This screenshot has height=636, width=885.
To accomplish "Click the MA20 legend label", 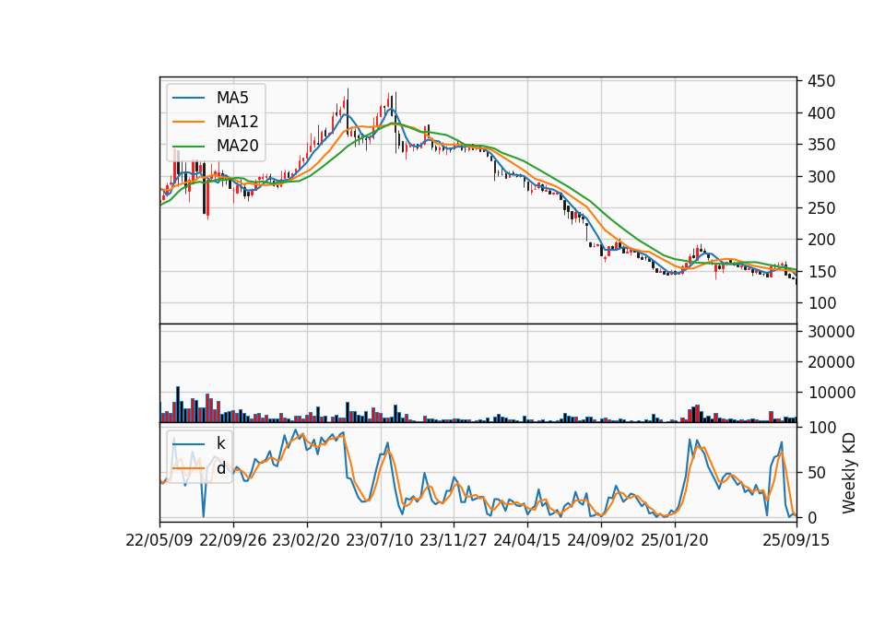I will pos(237,146).
